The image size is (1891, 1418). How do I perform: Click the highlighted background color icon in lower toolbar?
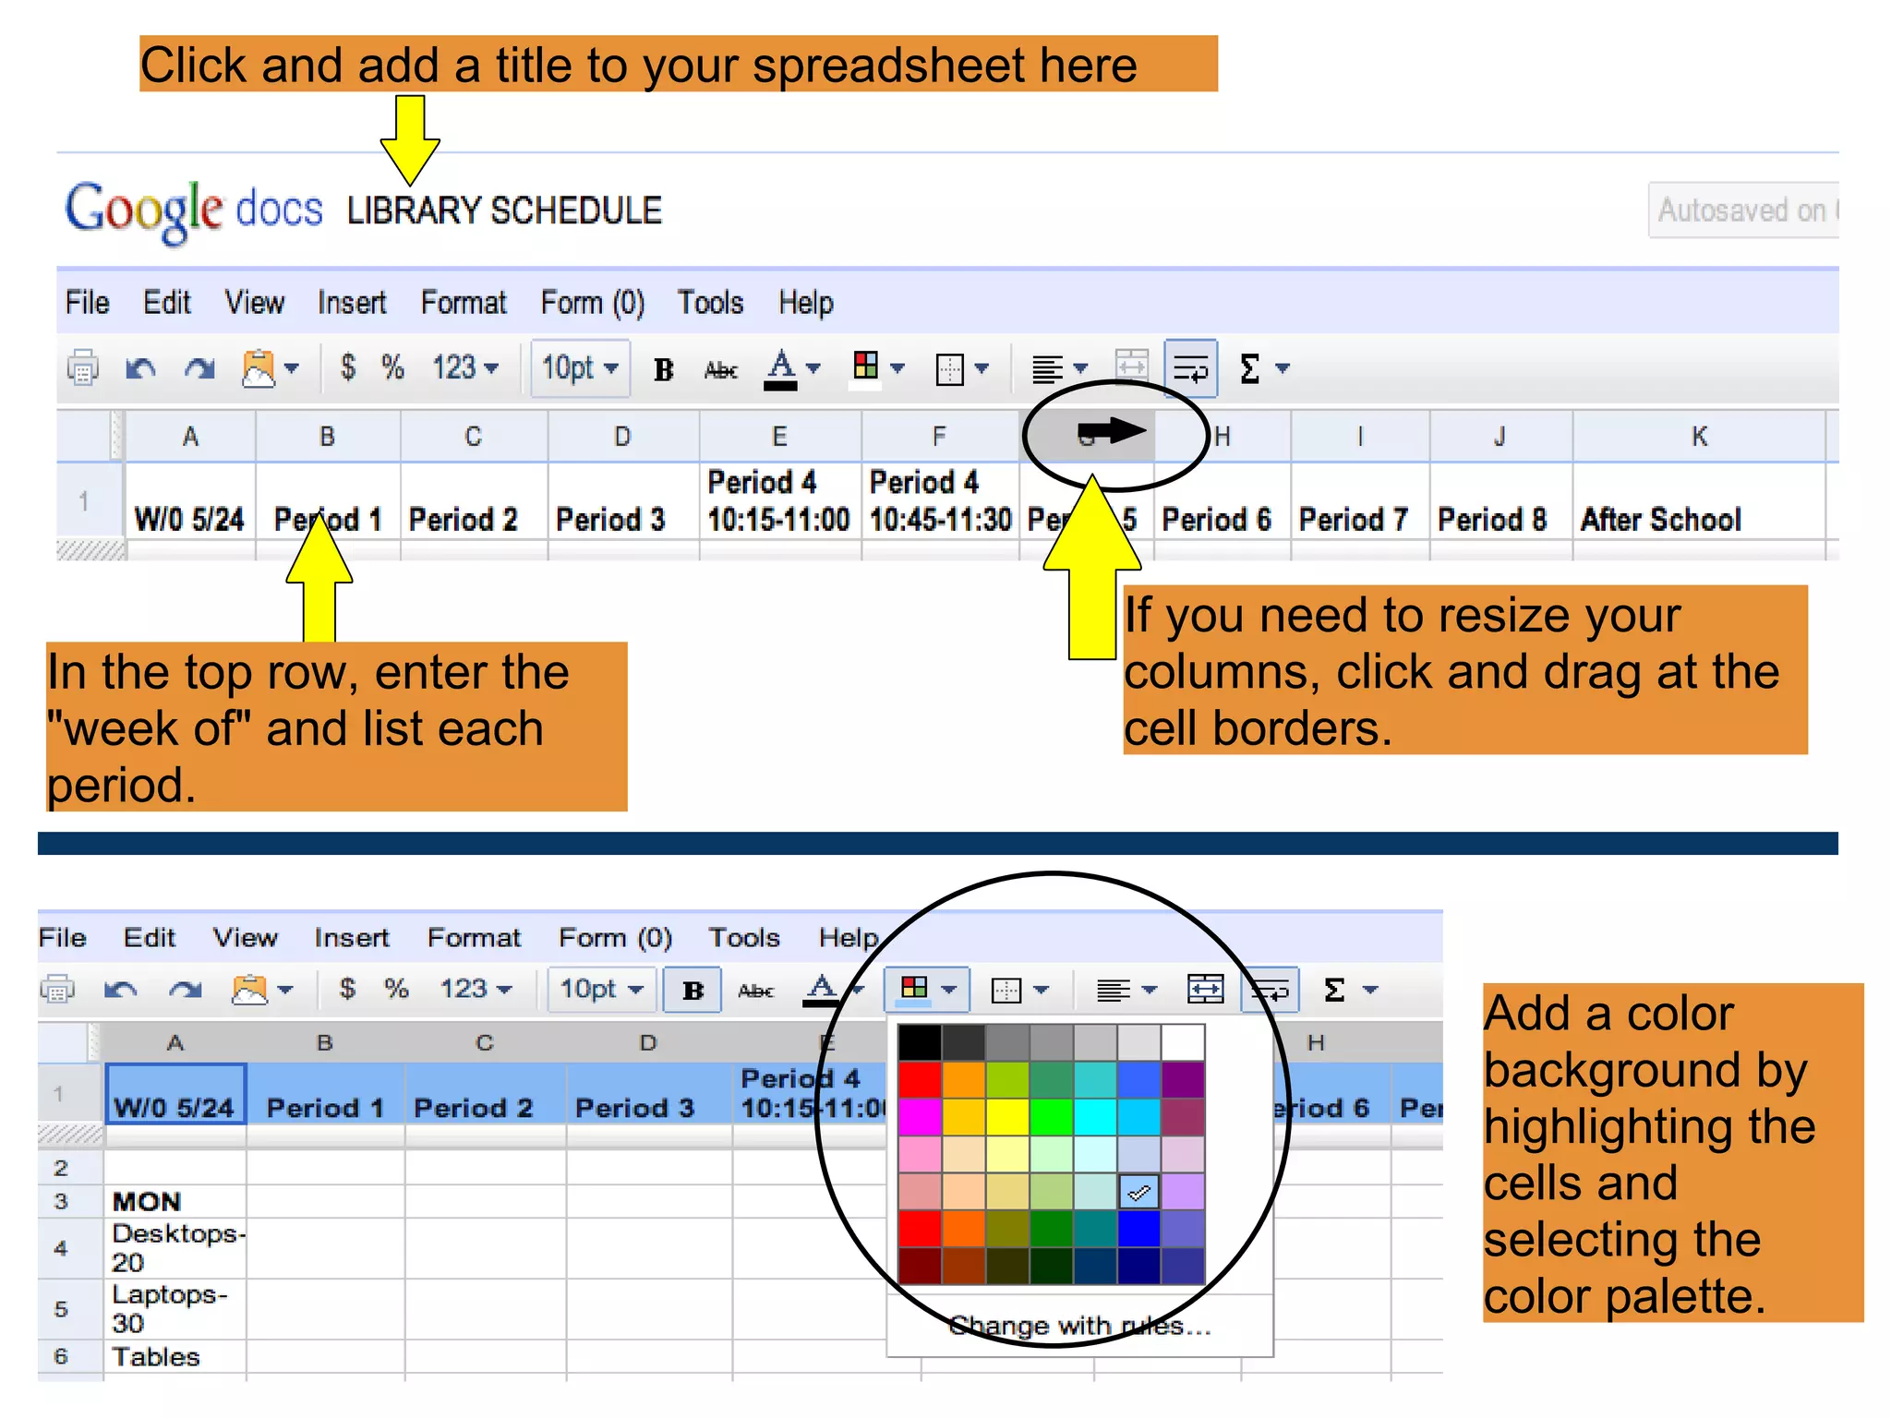tap(915, 988)
